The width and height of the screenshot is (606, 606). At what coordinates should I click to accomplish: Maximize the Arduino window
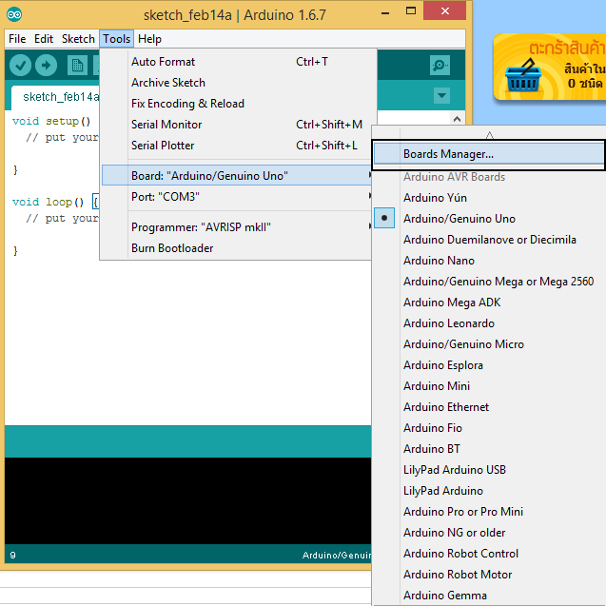(411, 10)
